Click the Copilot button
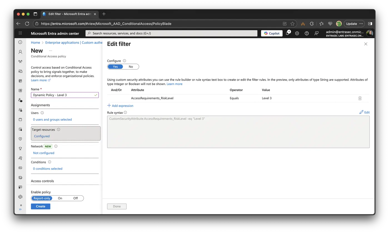 (x=272, y=33)
